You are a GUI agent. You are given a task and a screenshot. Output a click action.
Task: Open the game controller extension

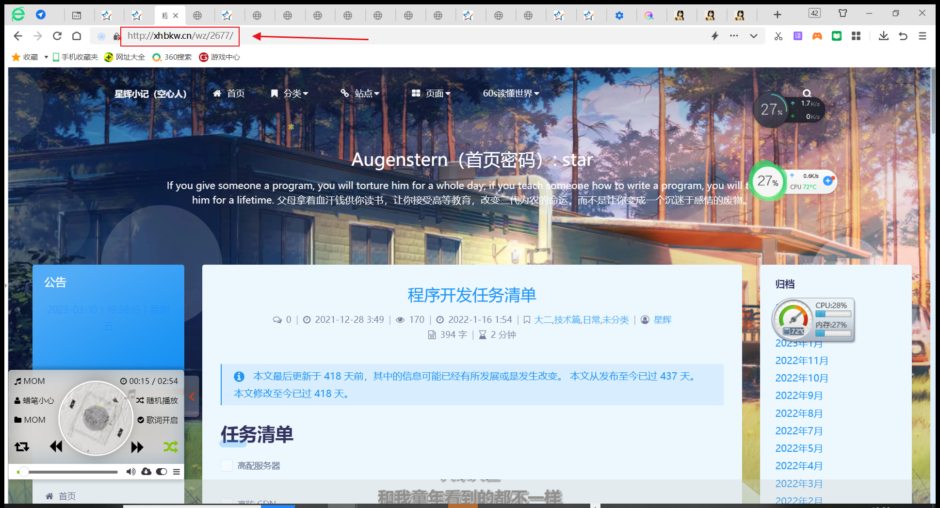[x=817, y=36]
